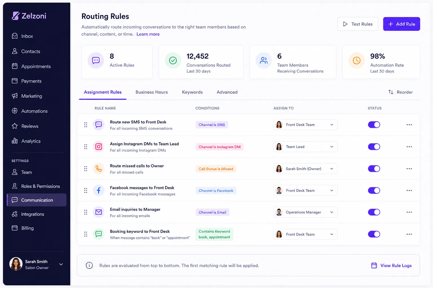Image resolution: width=433 pixels, height=288 pixels.
Task: Click the Team Members people icon
Action: [x=264, y=60]
